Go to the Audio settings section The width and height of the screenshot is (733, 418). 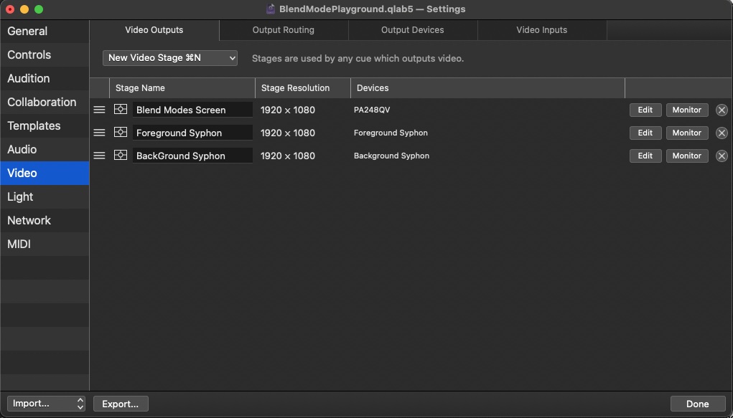pos(22,149)
